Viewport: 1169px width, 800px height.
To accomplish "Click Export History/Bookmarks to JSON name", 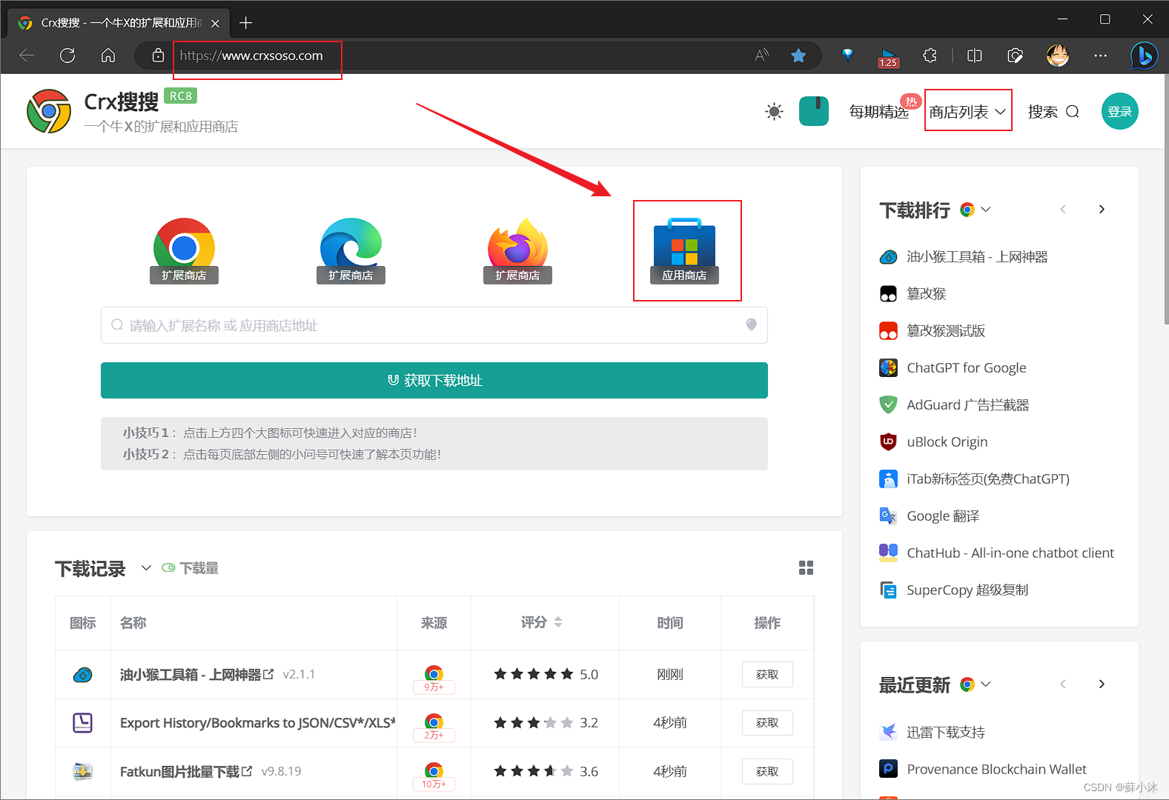I will pos(257,723).
